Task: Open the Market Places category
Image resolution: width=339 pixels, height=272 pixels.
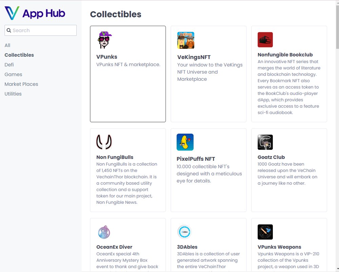Action: [x=21, y=84]
